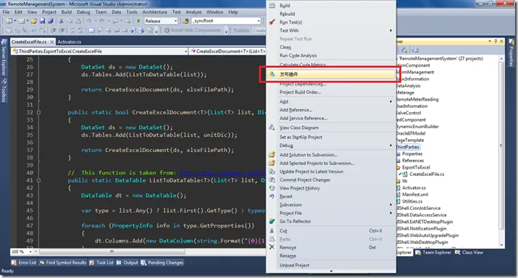This screenshot has height=278, width=518.
Task: Click the editor horizontal scrollbar thumb
Action: [x=112, y=252]
